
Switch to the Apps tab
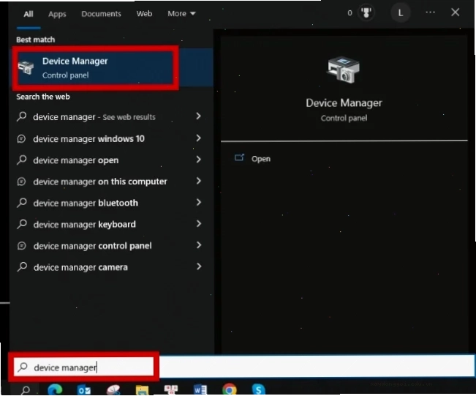tap(57, 14)
